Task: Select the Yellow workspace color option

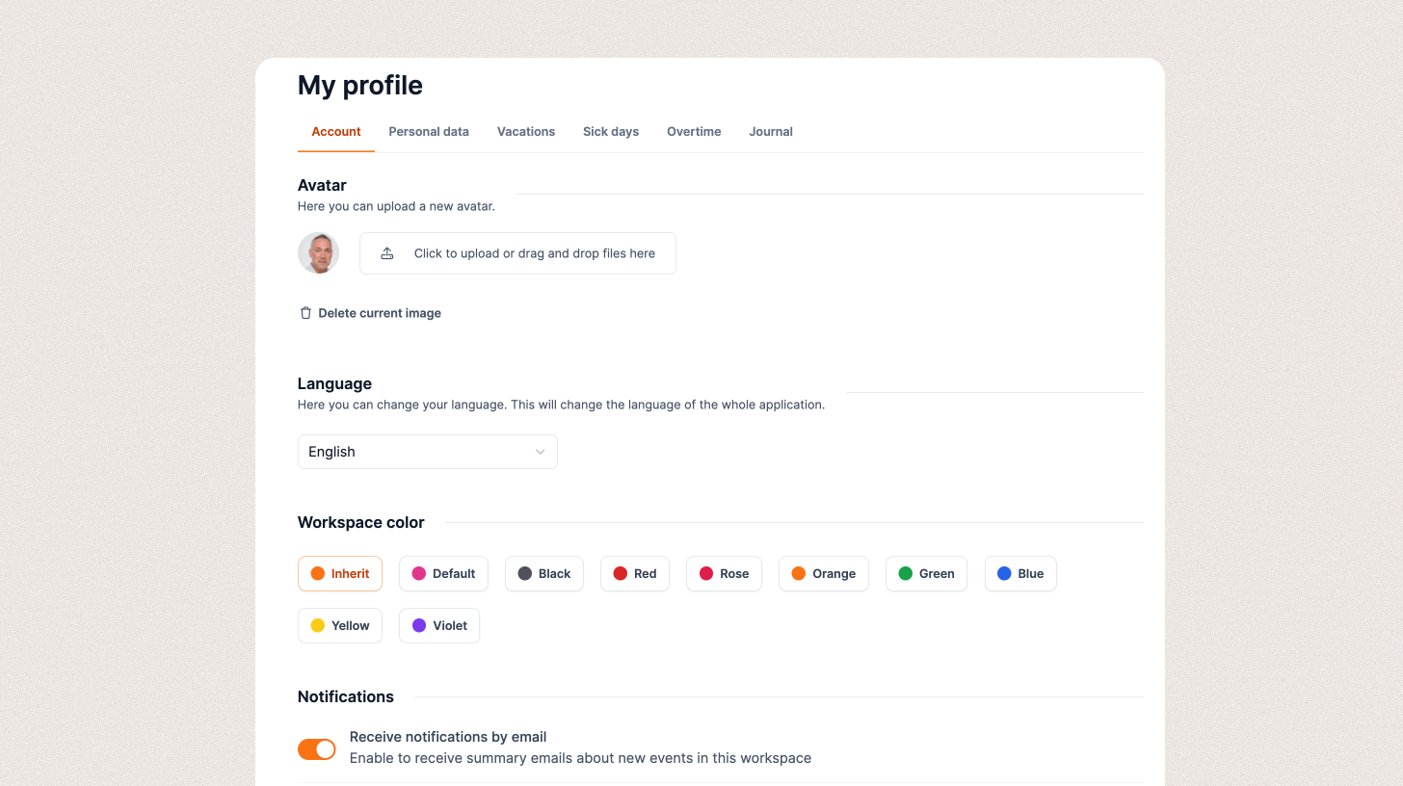Action: (340, 626)
